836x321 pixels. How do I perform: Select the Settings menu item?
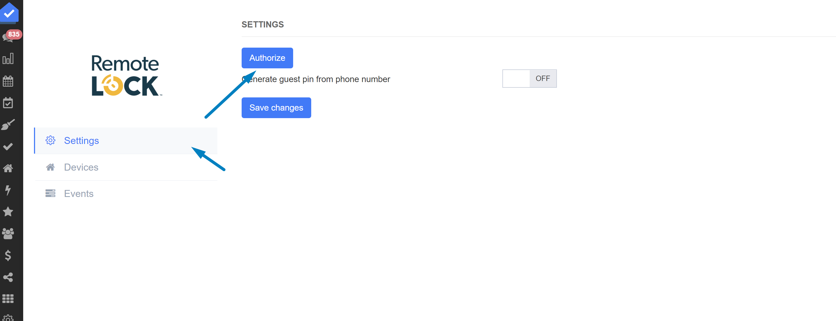(81, 140)
